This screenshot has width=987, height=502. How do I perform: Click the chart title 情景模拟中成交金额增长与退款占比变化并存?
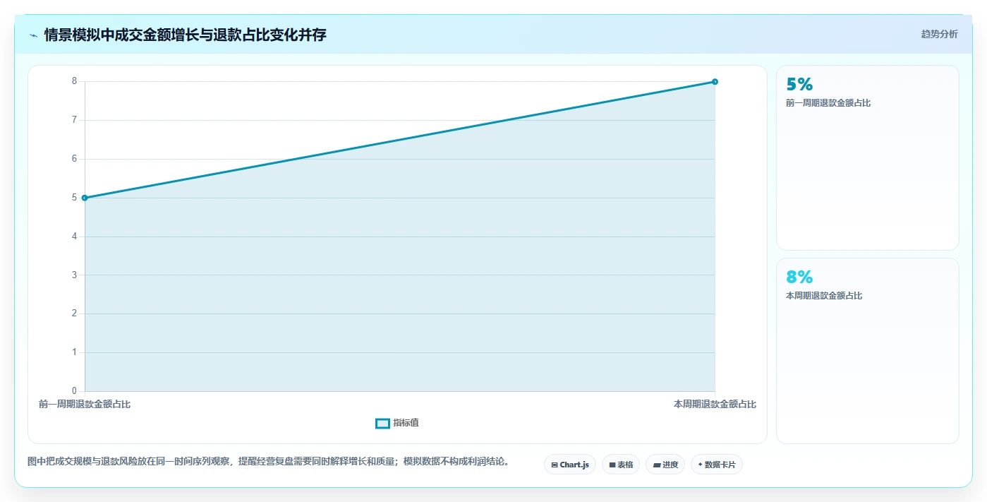186,35
